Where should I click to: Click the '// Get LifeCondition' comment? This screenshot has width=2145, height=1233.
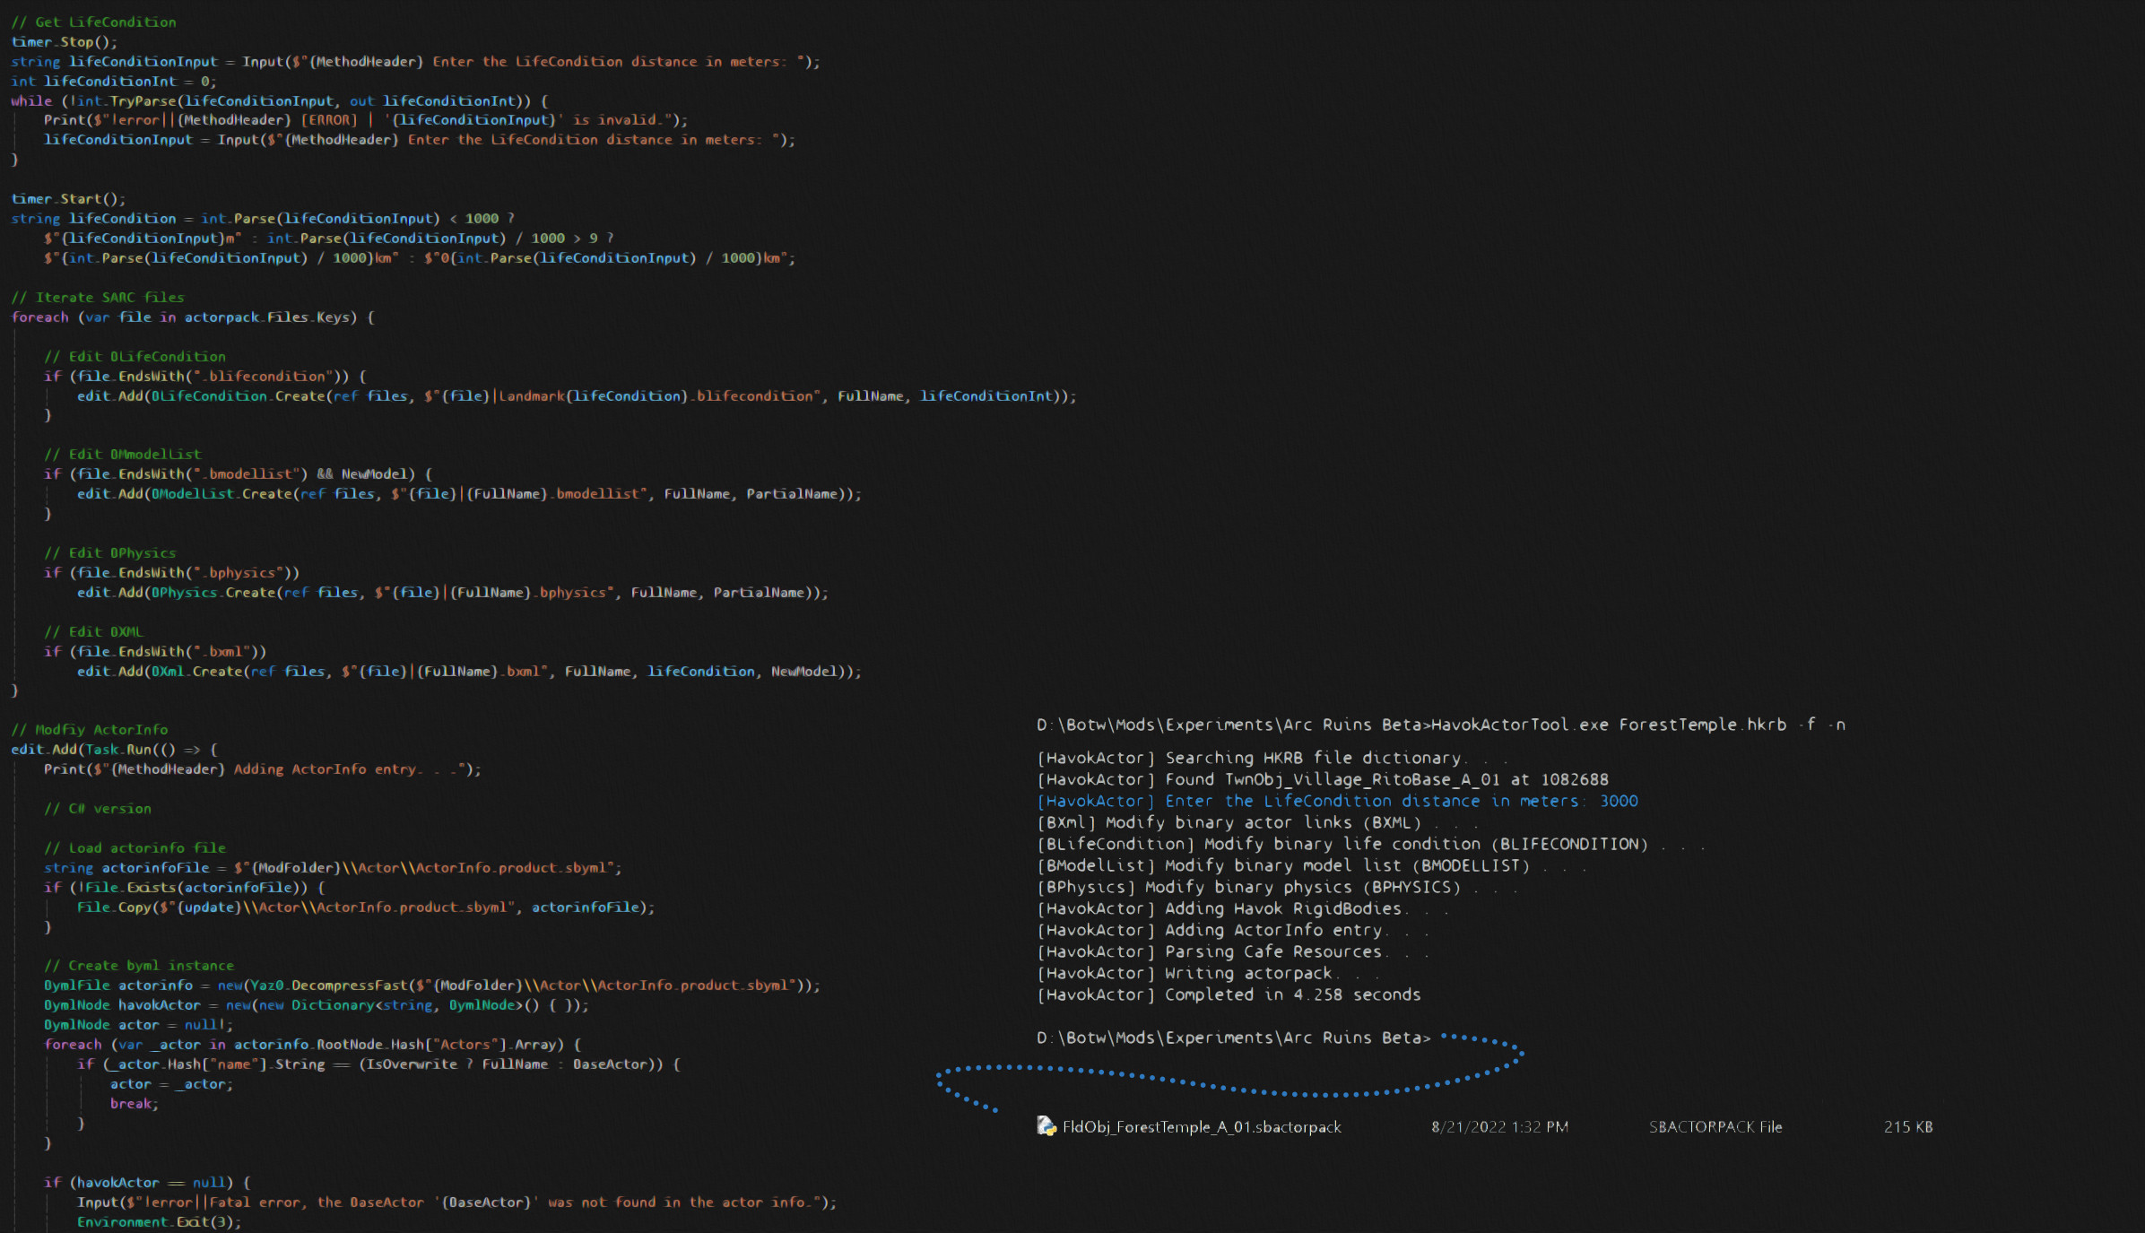pos(93,22)
